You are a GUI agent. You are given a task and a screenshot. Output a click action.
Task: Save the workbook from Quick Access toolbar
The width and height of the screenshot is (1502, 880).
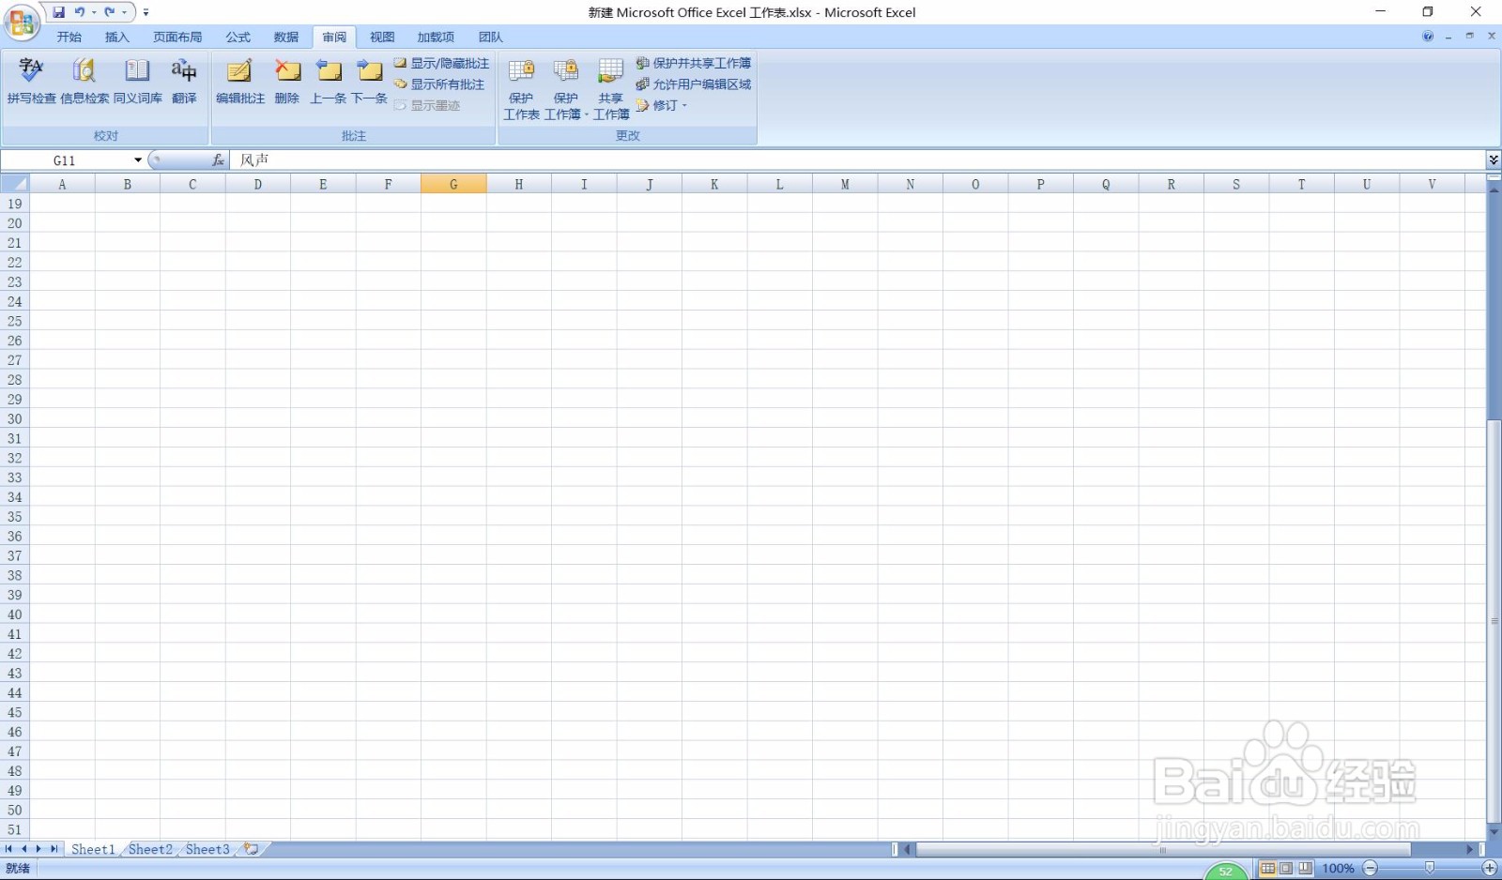pyautogui.click(x=59, y=12)
